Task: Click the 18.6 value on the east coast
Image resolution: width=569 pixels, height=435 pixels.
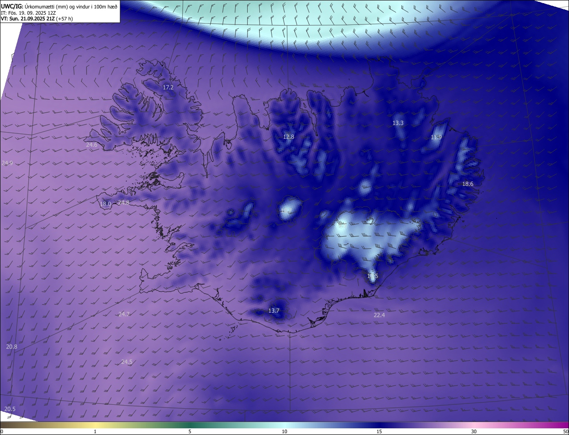Action: click(468, 184)
